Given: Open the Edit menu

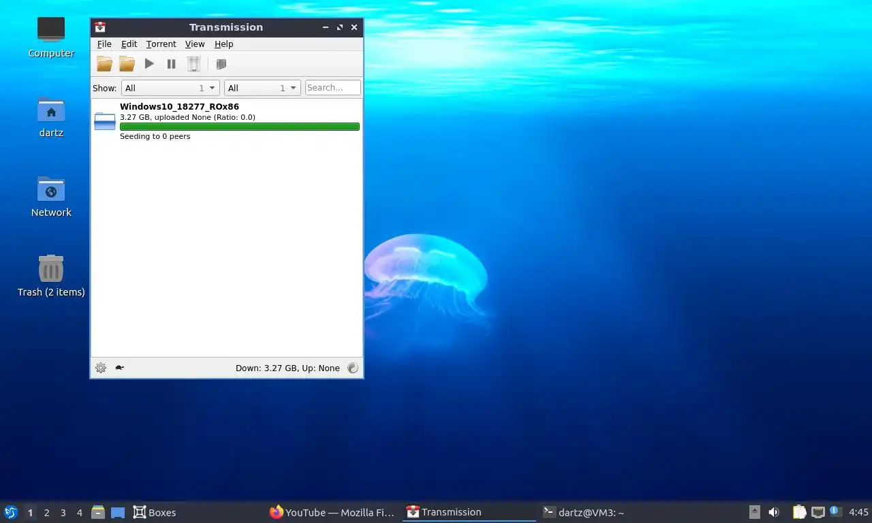Looking at the screenshot, I should (x=129, y=44).
